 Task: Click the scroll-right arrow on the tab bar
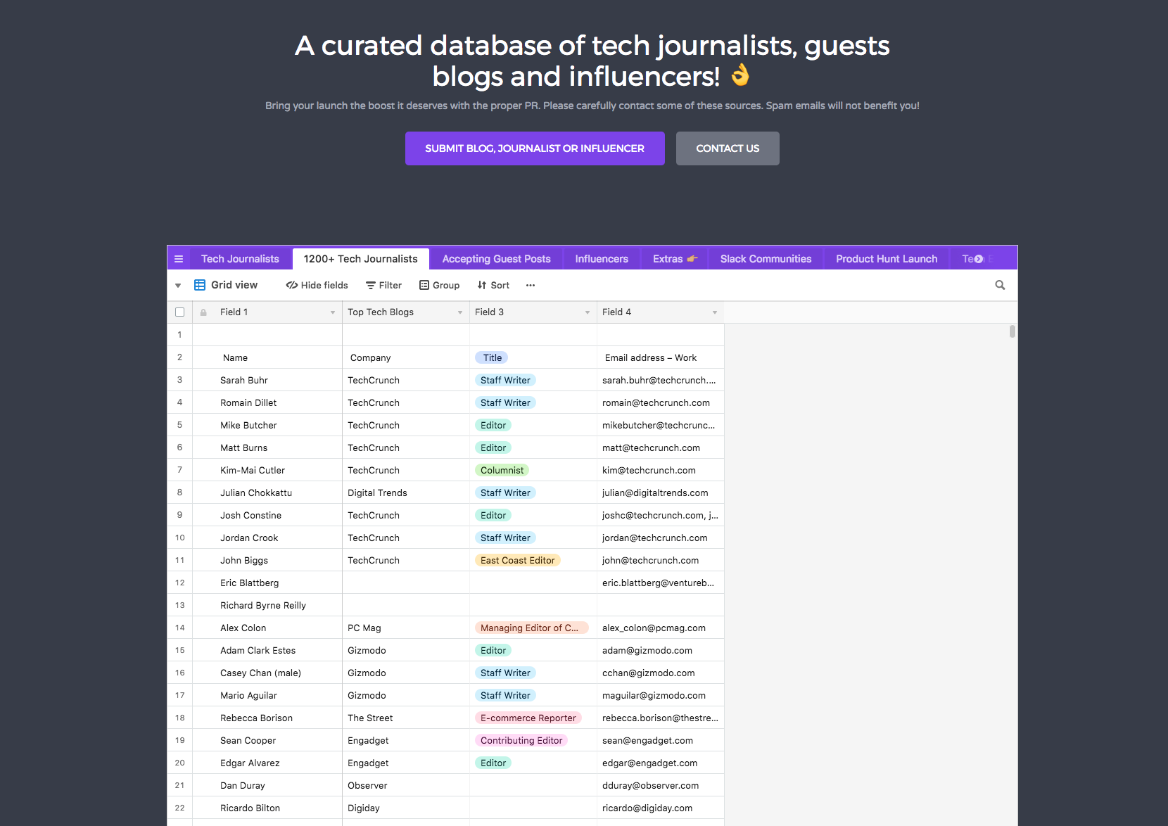click(978, 259)
